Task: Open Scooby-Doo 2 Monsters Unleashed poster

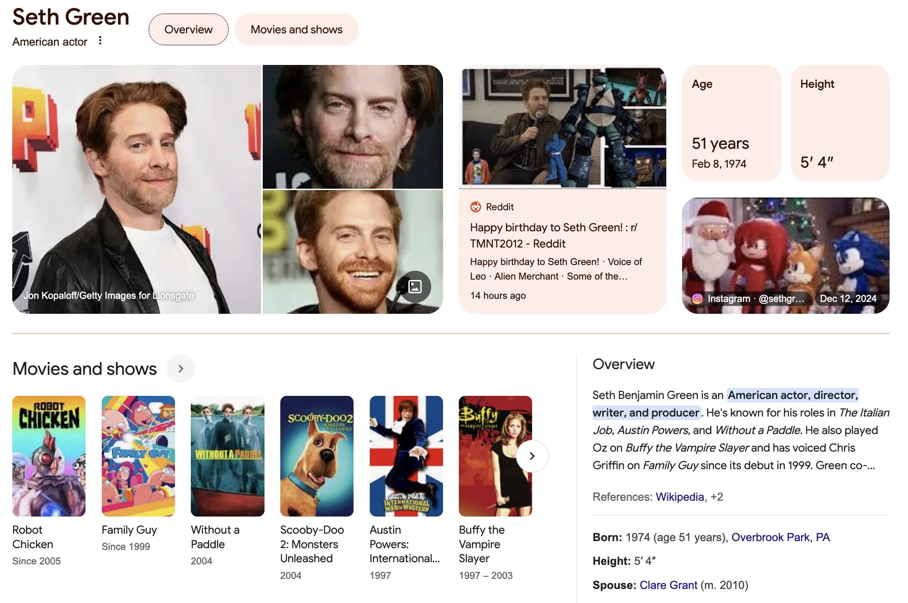Action: tap(317, 456)
